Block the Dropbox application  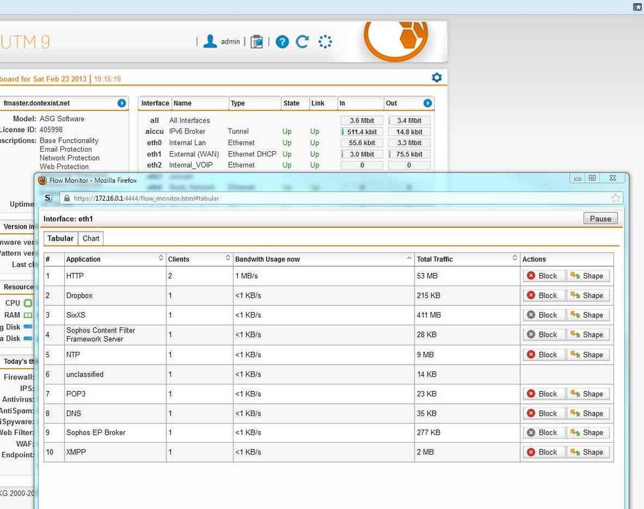(543, 296)
